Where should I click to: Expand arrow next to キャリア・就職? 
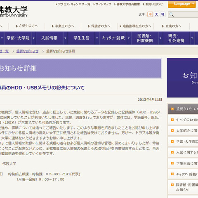click(x=129, y=38)
